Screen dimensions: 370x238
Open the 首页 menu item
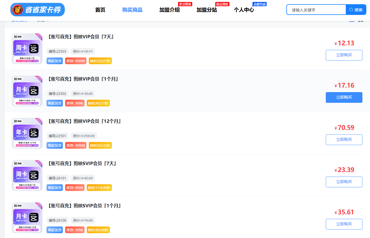[x=100, y=10]
